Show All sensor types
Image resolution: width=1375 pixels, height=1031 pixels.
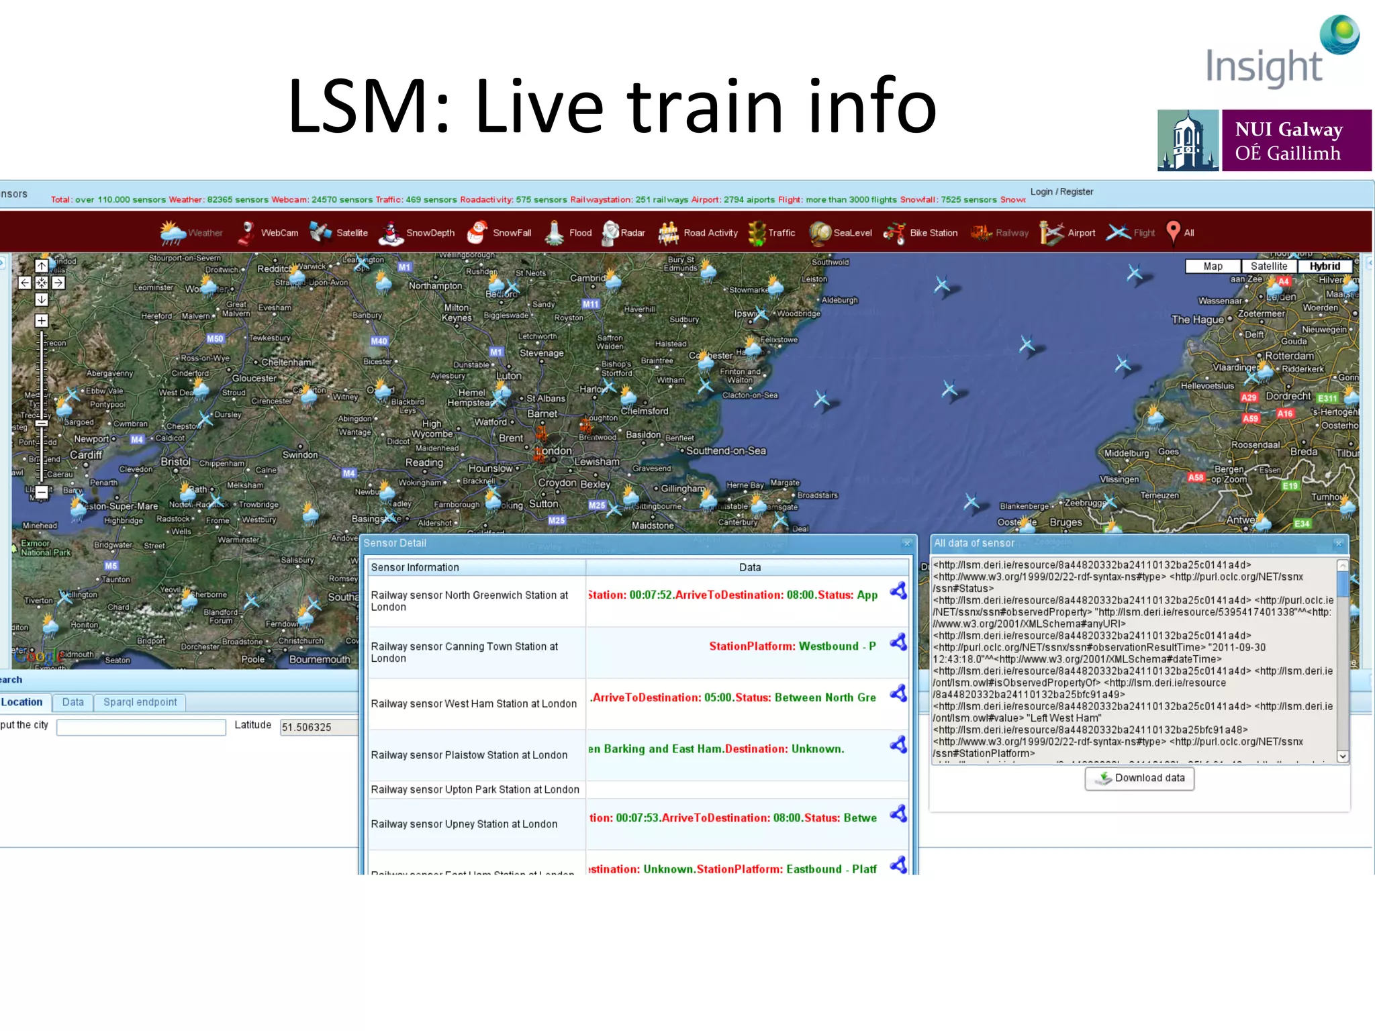(x=1180, y=233)
